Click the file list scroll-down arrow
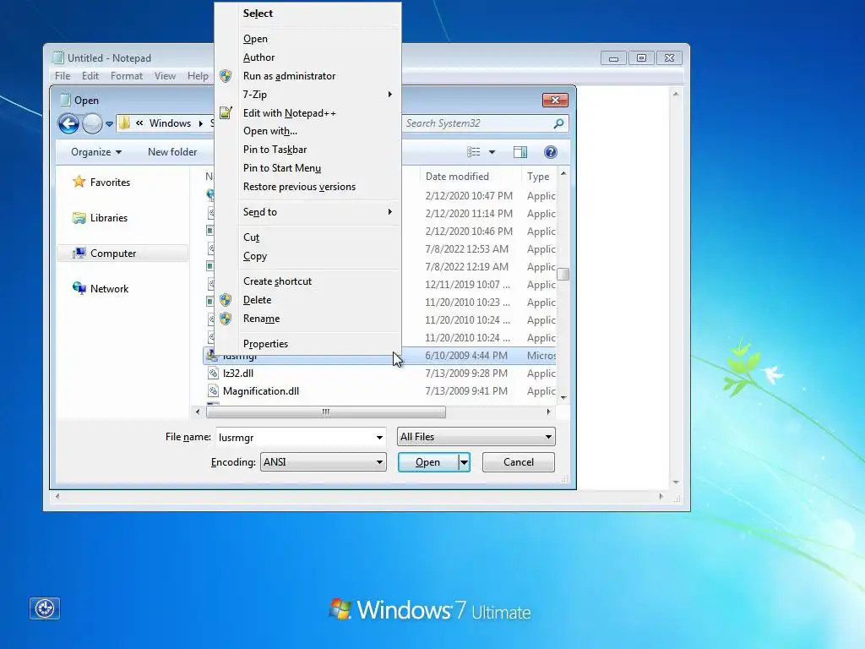Image resolution: width=865 pixels, height=649 pixels. tap(563, 397)
